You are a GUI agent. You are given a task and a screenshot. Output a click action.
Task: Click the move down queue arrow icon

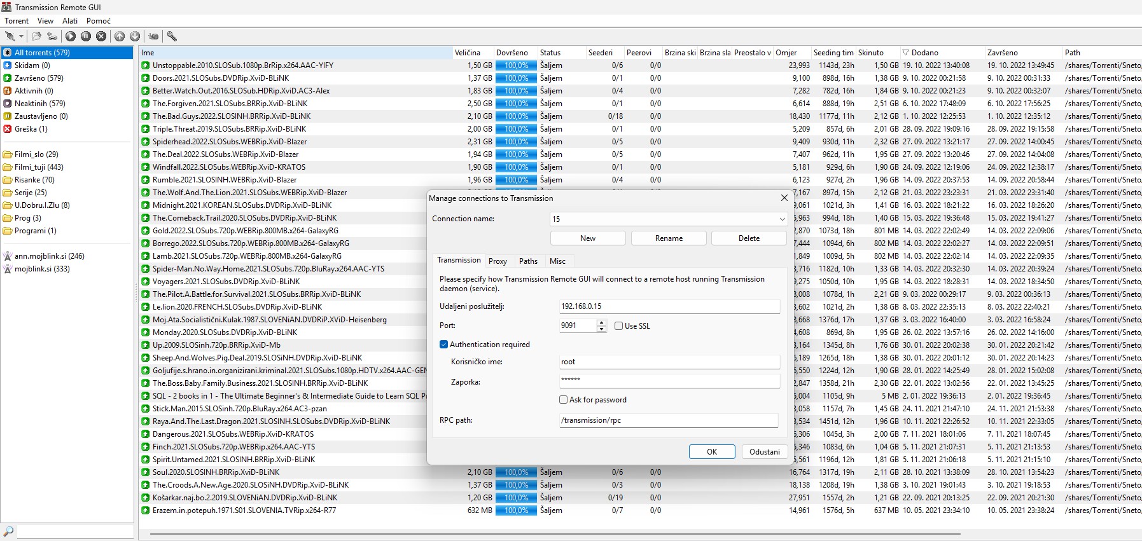(135, 36)
